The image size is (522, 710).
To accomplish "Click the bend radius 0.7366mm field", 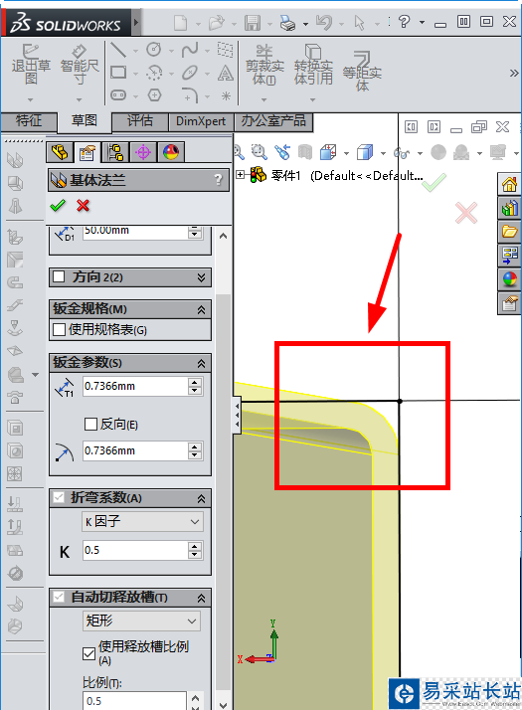I will pos(135,451).
